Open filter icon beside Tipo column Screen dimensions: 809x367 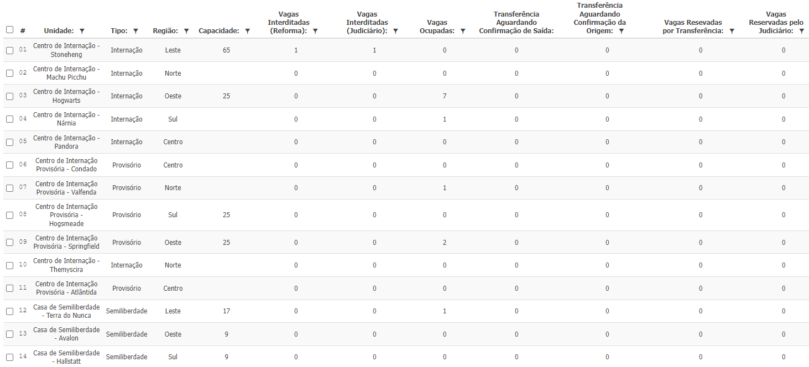click(135, 32)
